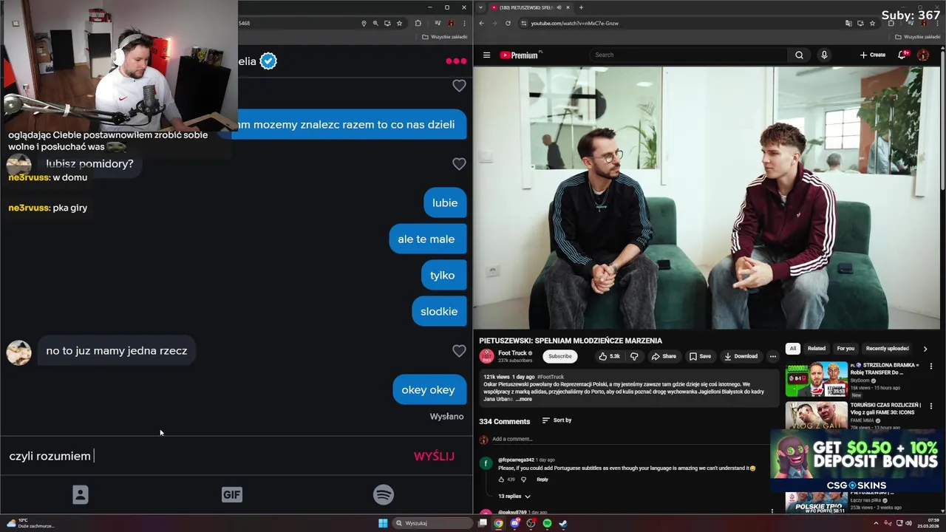The width and height of the screenshot is (946, 532).
Task: Subscribe to the Foot Truck channel
Action: pos(559,356)
